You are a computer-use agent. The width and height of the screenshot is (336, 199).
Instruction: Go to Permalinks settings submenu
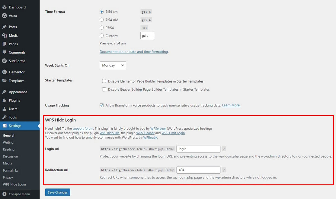[x=11, y=171]
